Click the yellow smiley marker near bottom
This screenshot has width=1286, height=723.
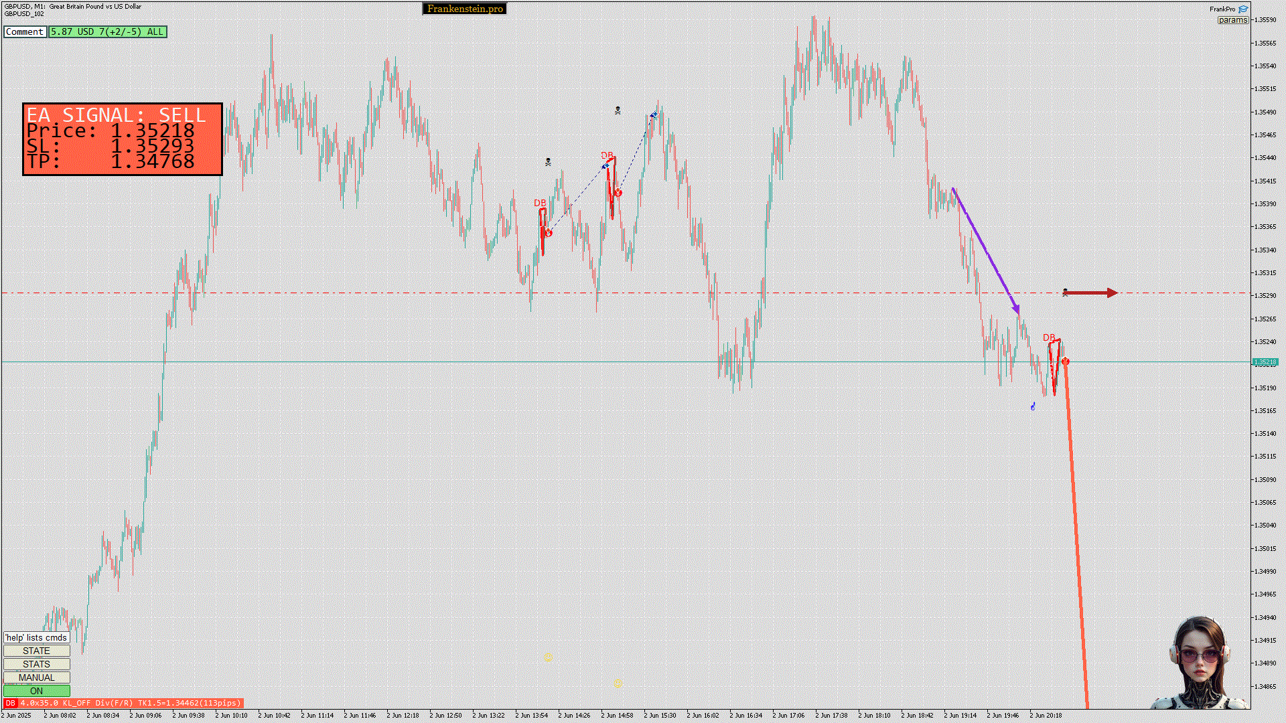(x=618, y=684)
